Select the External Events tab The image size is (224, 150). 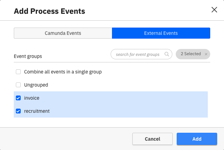pos(161,33)
